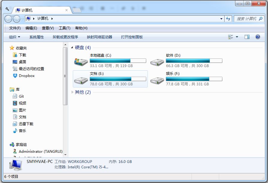Viewport: 268px width, 183px height.
Task: Open the 文档 library in sidebar
Action: pyautogui.click(x=22, y=117)
